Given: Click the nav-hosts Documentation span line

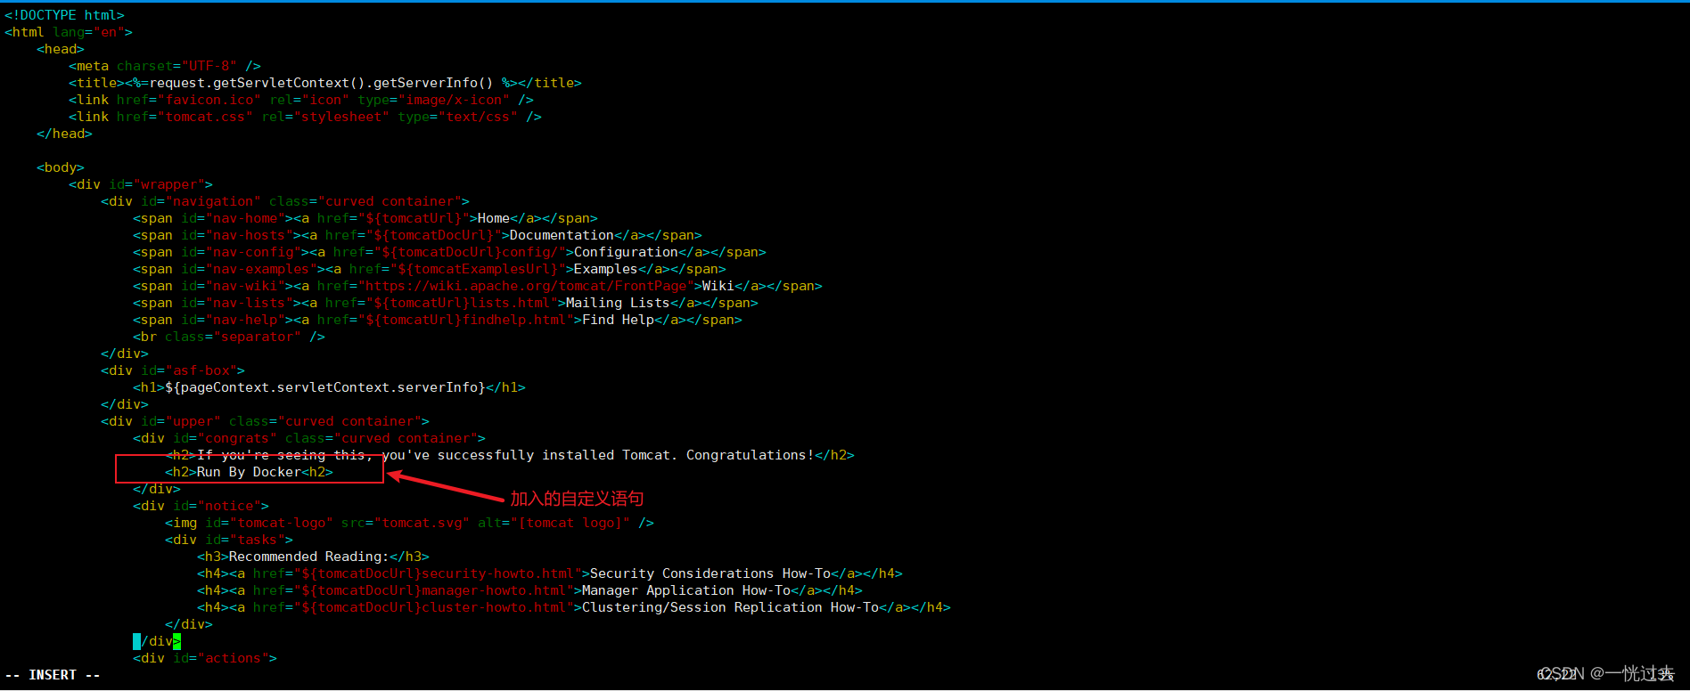Looking at the screenshot, I should coord(417,235).
